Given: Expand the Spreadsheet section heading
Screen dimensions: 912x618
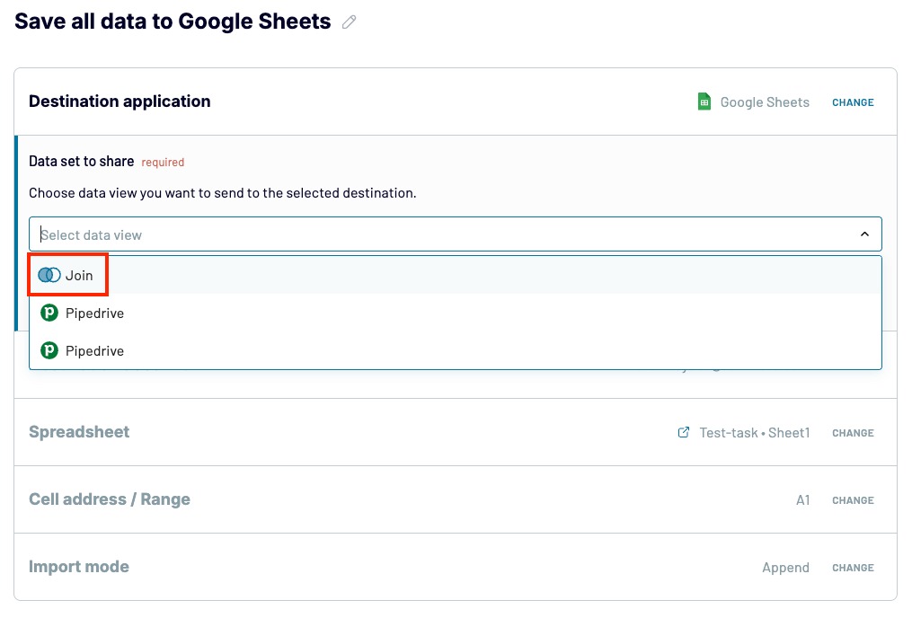Looking at the screenshot, I should 79,432.
